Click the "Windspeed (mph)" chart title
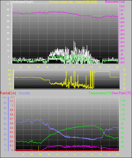 click(x=22, y=2)
